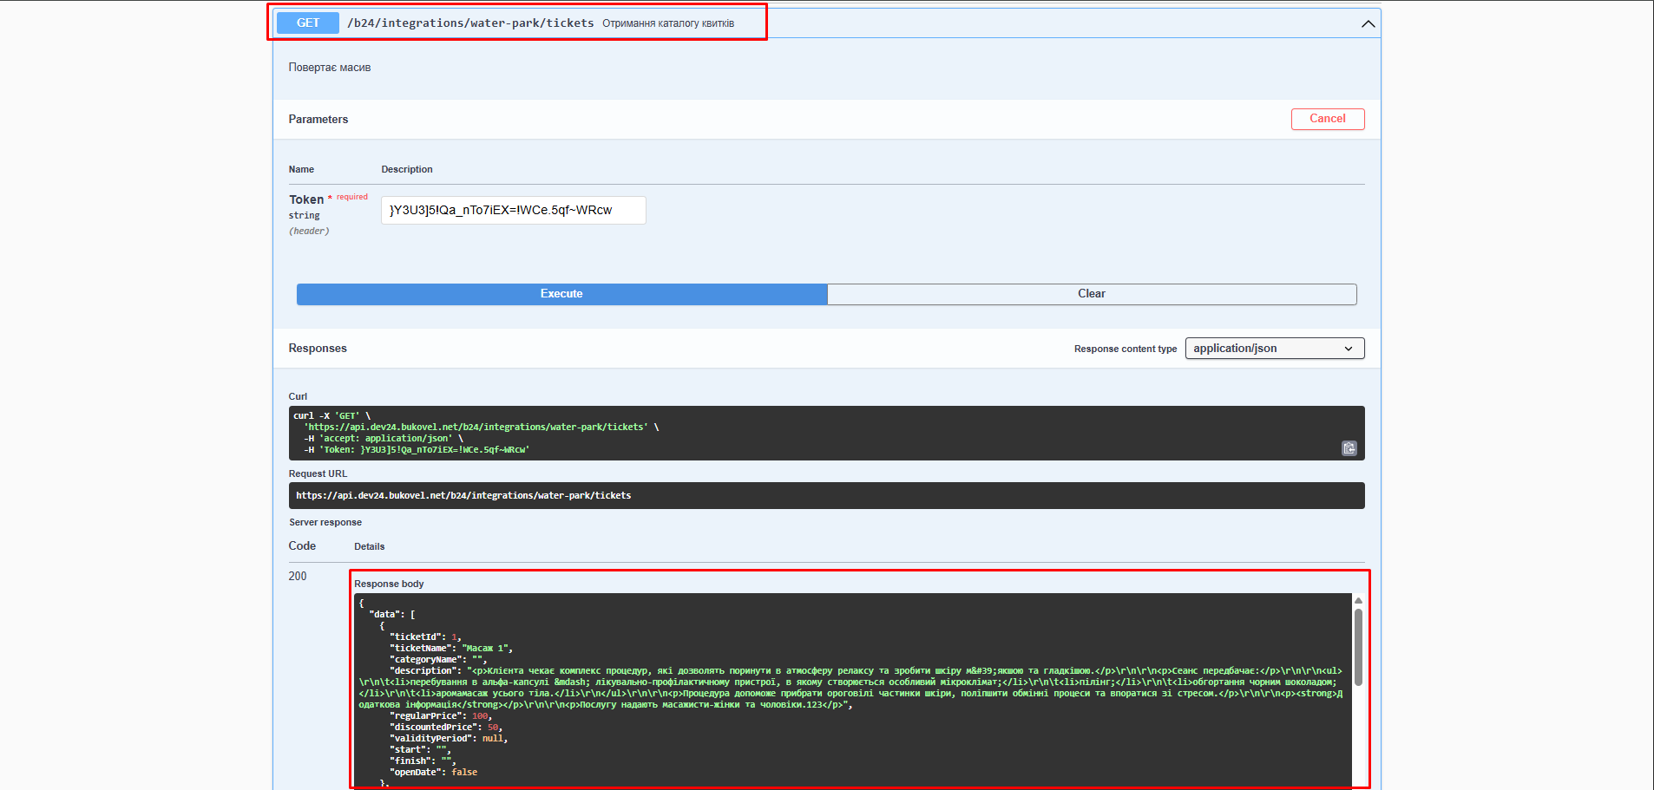Click the curl command code block
This screenshot has width=1654, height=790.
pos(781,433)
